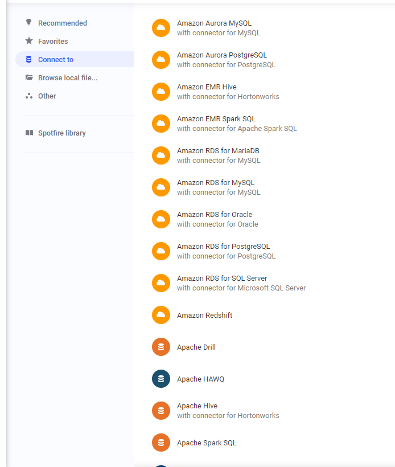This screenshot has height=467, width=395.
Task: Click 'with connector for Oracle' subtitle
Action: click(x=217, y=224)
